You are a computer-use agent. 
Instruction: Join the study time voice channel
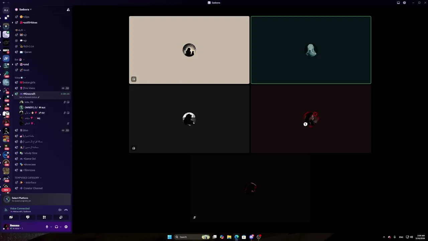coord(42,153)
